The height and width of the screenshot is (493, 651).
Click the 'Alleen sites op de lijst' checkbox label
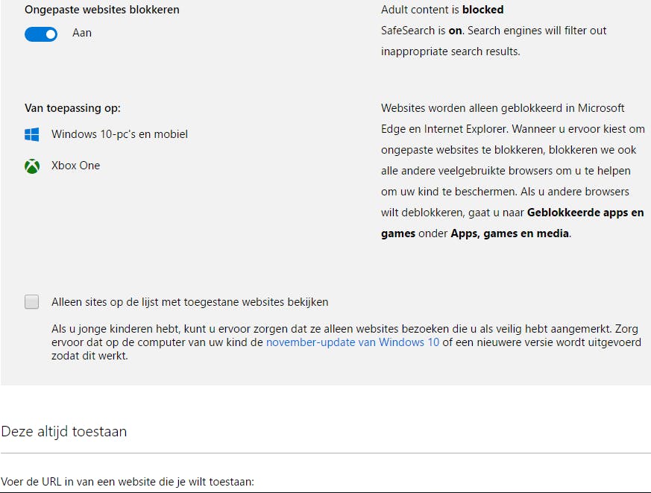tap(189, 302)
